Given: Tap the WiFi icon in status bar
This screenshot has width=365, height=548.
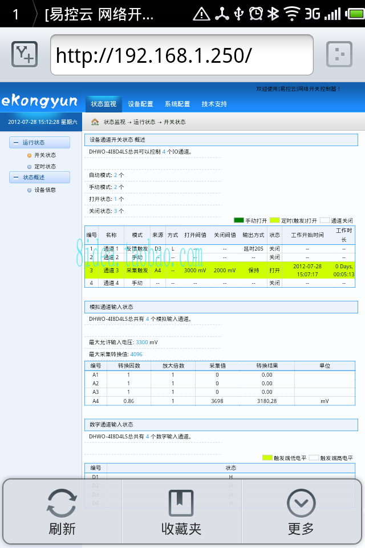Looking at the screenshot, I should tap(292, 13).
